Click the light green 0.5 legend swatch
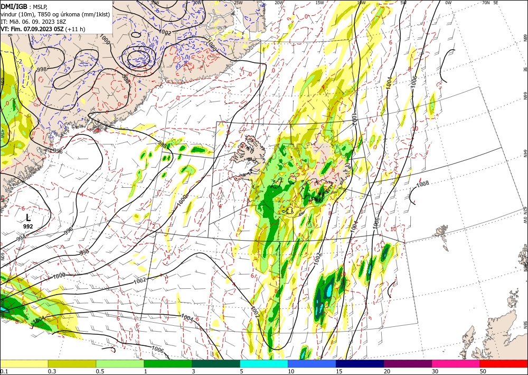The height and width of the screenshot is (375, 528). (x=120, y=363)
